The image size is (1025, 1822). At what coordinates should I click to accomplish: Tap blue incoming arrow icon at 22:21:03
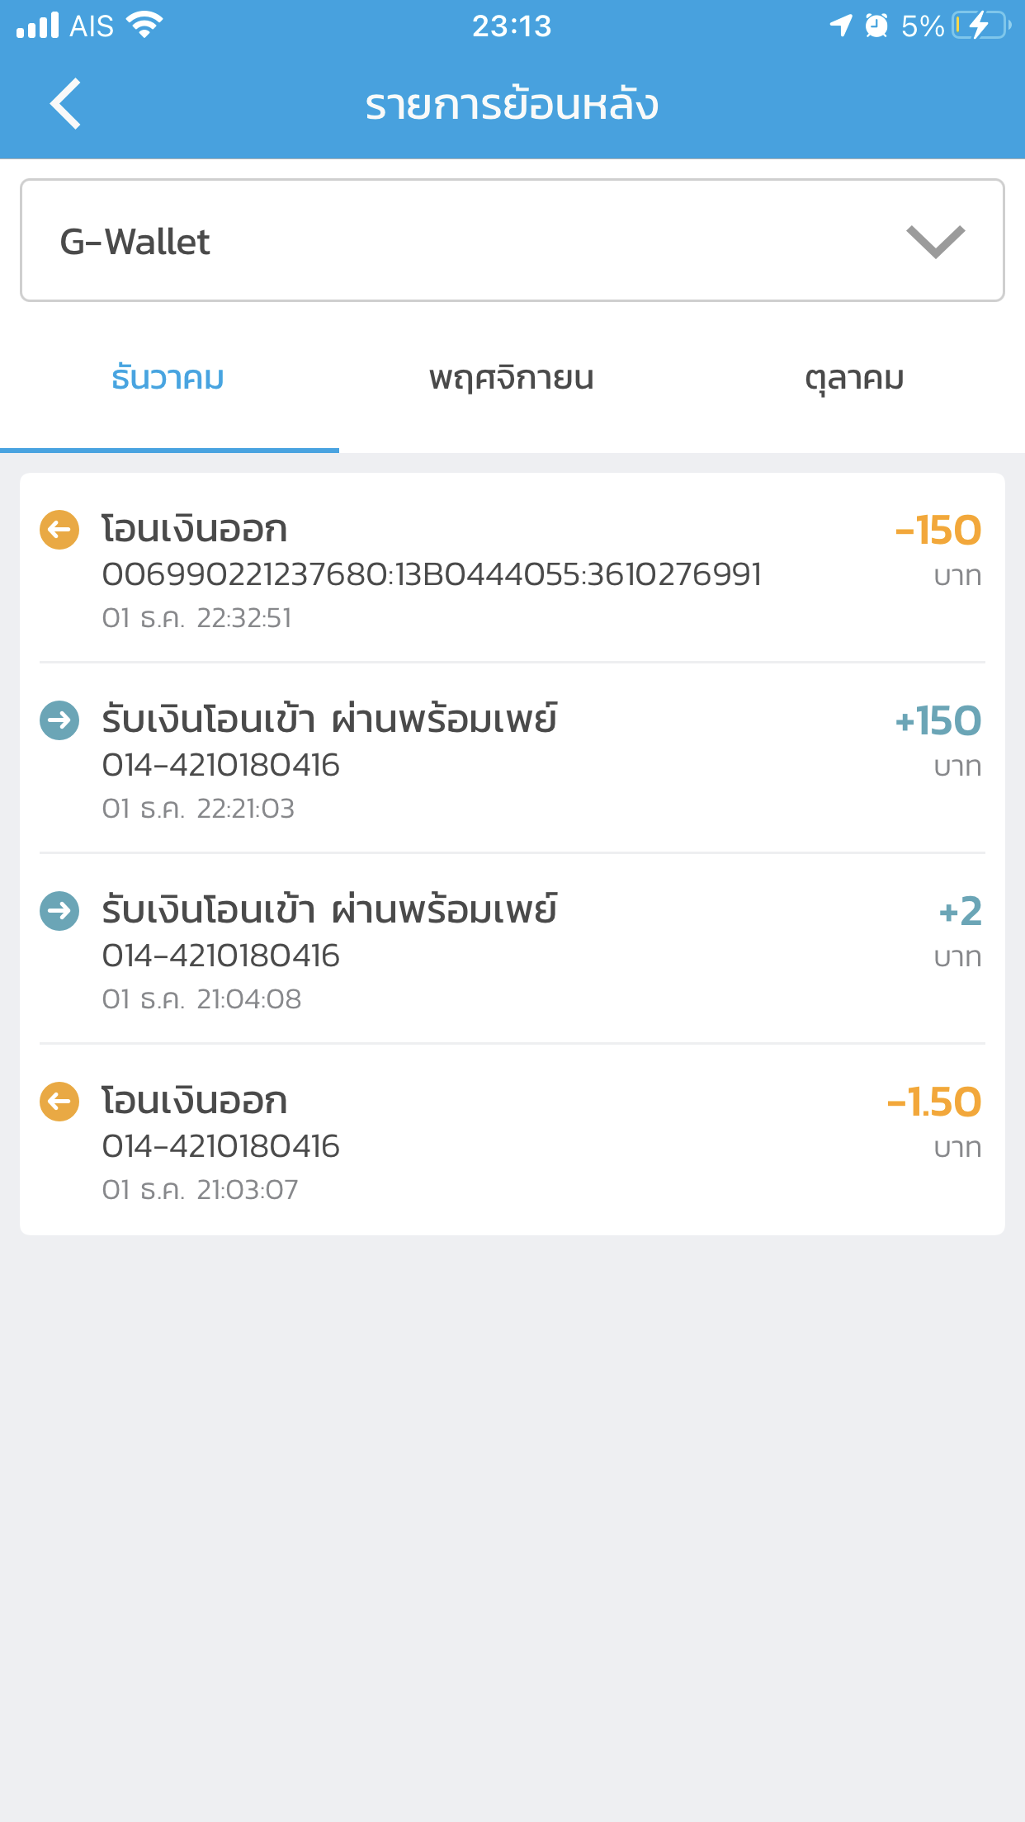click(59, 720)
